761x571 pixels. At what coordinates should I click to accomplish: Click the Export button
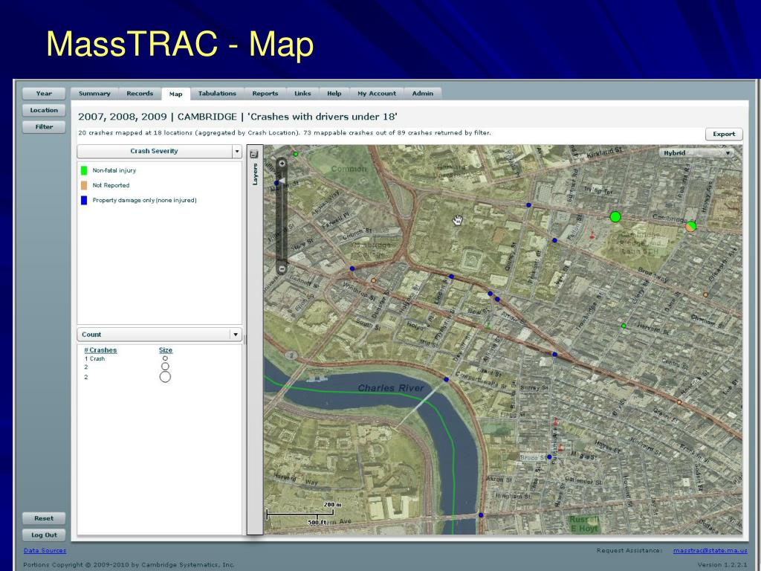[724, 134]
